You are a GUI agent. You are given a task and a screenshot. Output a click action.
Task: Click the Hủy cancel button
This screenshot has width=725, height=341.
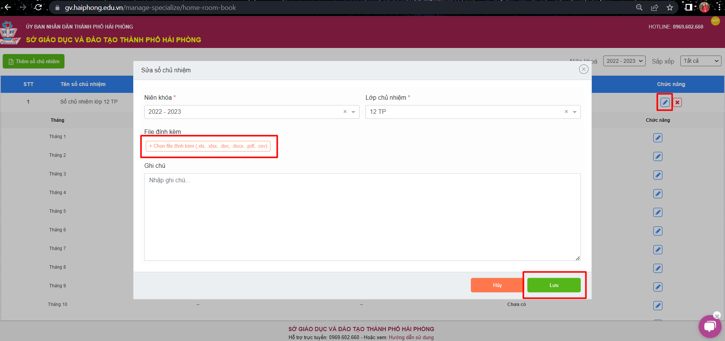[x=497, y=285]
